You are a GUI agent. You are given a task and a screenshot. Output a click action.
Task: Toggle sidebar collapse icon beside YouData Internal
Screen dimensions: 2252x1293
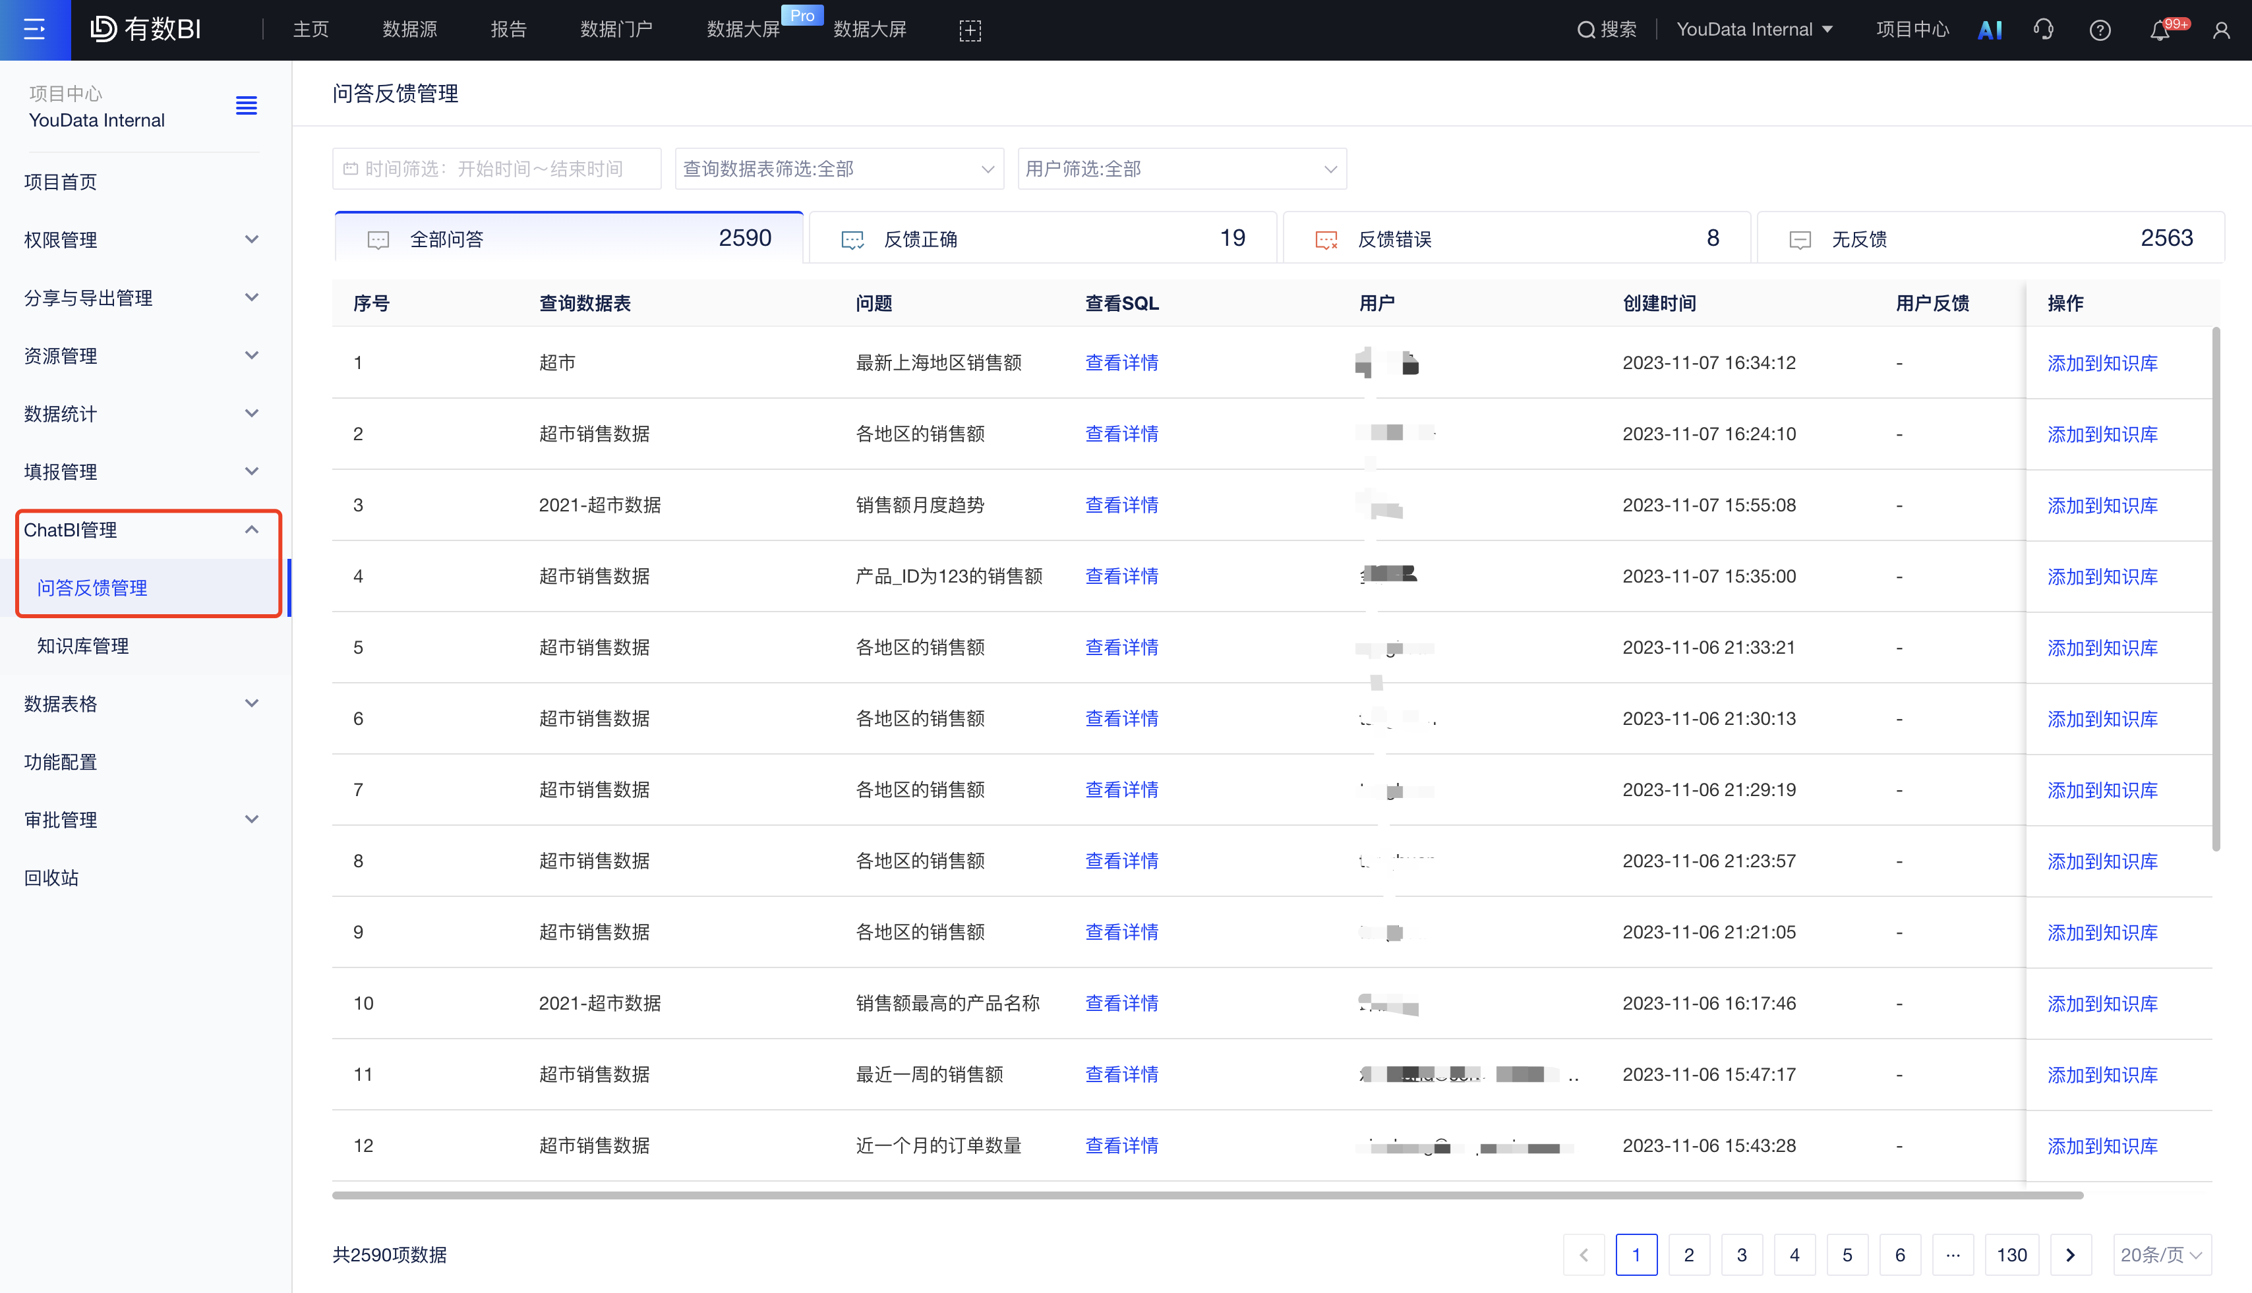pyautogui.click(x=246, y=107)
